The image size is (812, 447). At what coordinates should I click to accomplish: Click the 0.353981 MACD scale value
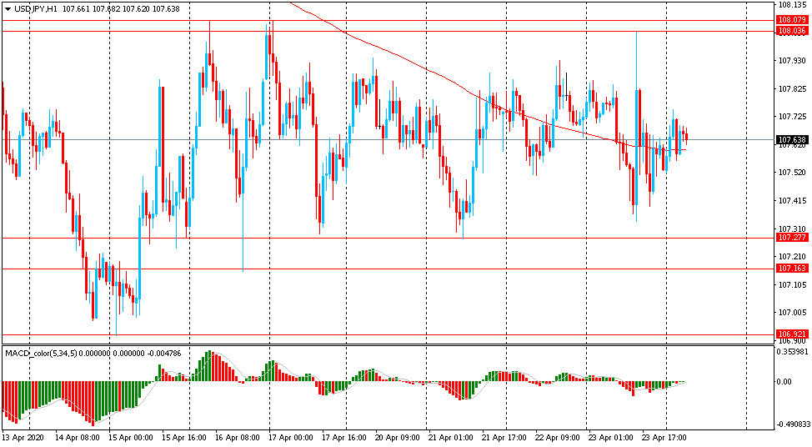pyautogui.click(x=792, y=351)
